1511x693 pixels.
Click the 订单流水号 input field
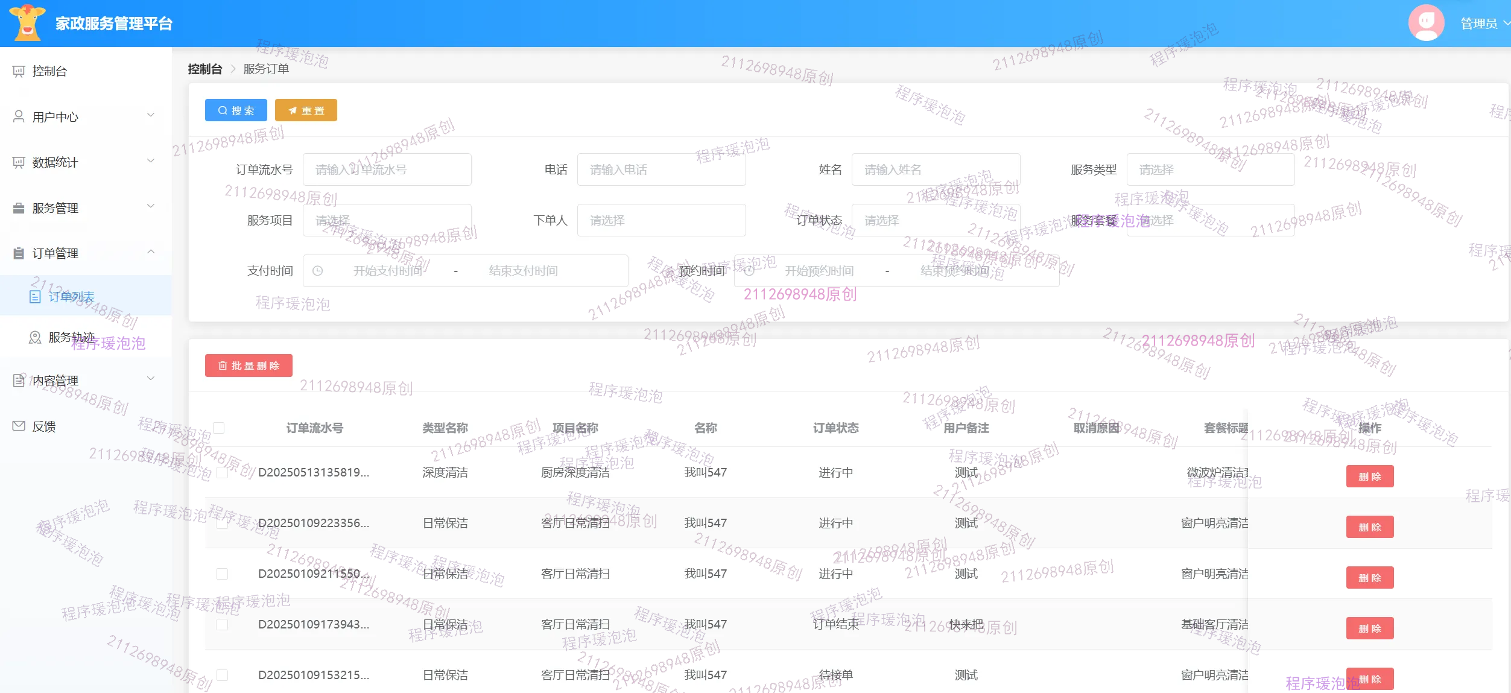[387, 169]
